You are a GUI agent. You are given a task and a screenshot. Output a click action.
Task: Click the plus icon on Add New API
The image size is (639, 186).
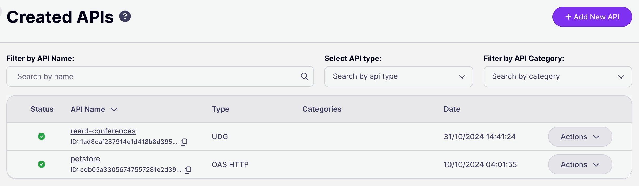tap(568, 17)
